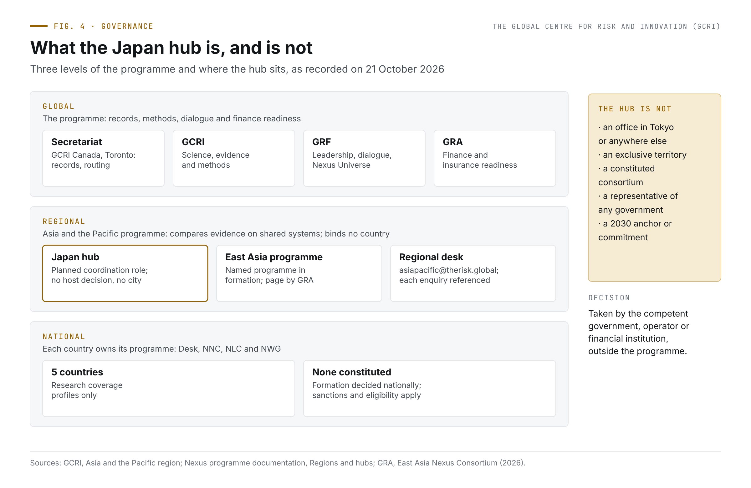Select the '5 countries' card
The width and height of the screenshot is (751, 488).
tap(169, 389)
